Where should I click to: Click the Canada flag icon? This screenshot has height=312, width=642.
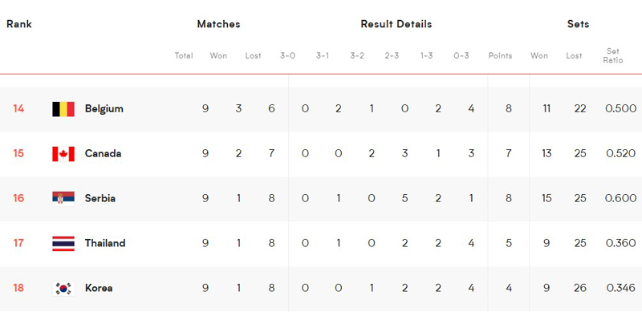(63, 154)
